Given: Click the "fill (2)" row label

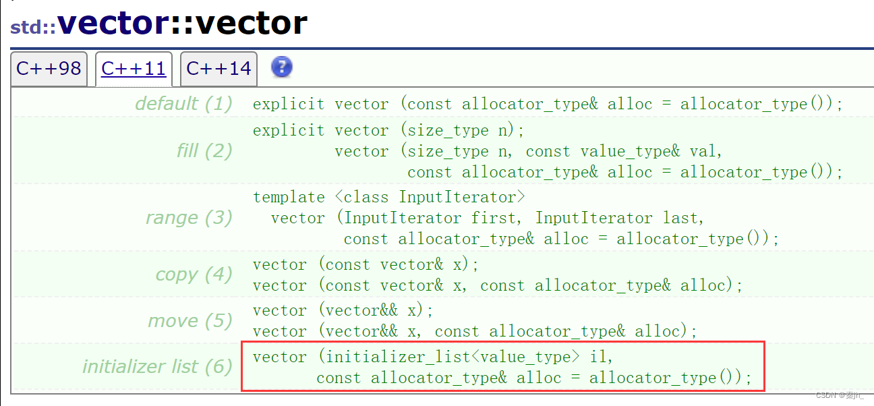Looking at the screenshot, I should 204,150.
